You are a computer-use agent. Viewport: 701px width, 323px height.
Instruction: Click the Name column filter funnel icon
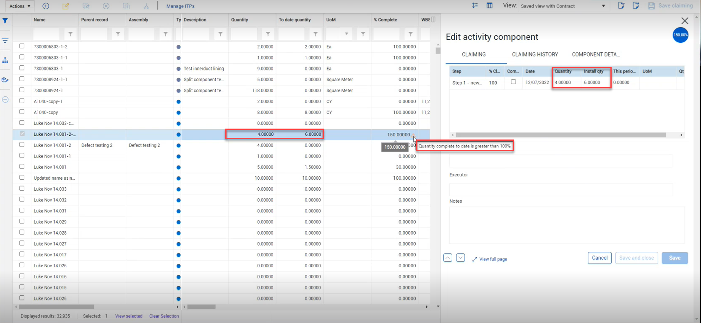click(70, 34)
